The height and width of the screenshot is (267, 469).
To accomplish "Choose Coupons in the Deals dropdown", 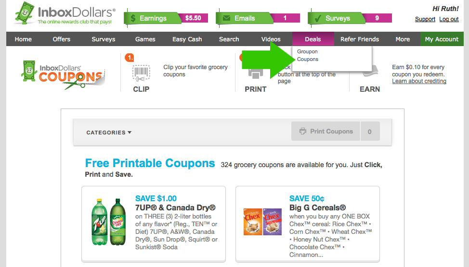I will [308, 59].
